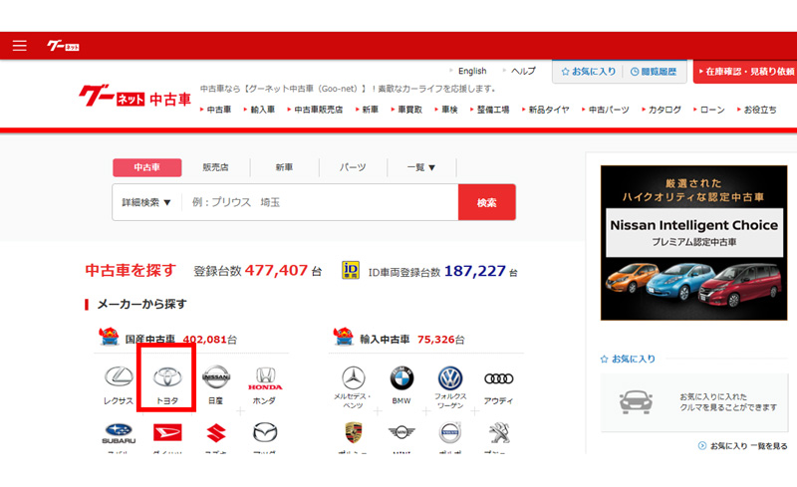Click 輸入中古車 category heading
Image resolution: width=797 pixels, height=487 pixels.
tap(385, 339)
